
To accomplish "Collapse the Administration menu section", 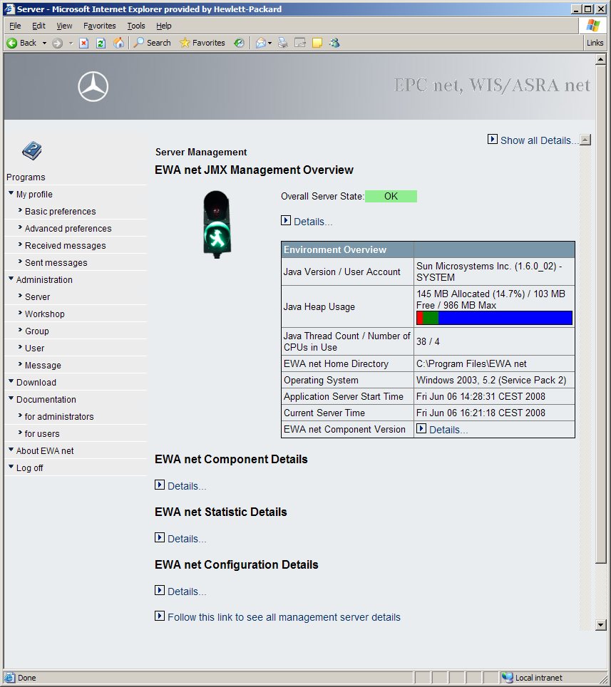I will tap(11, 279).
